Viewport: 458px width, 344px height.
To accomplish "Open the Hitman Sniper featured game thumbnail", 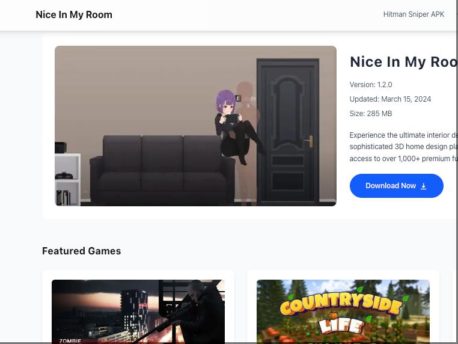I will tap(138, 312).
